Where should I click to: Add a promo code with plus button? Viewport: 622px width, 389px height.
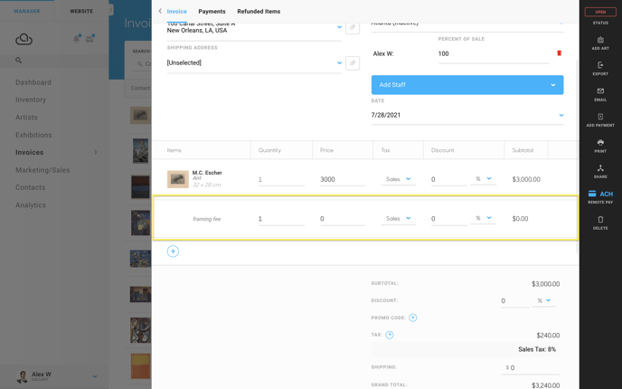pyautogui.click(x=412, y=318)
